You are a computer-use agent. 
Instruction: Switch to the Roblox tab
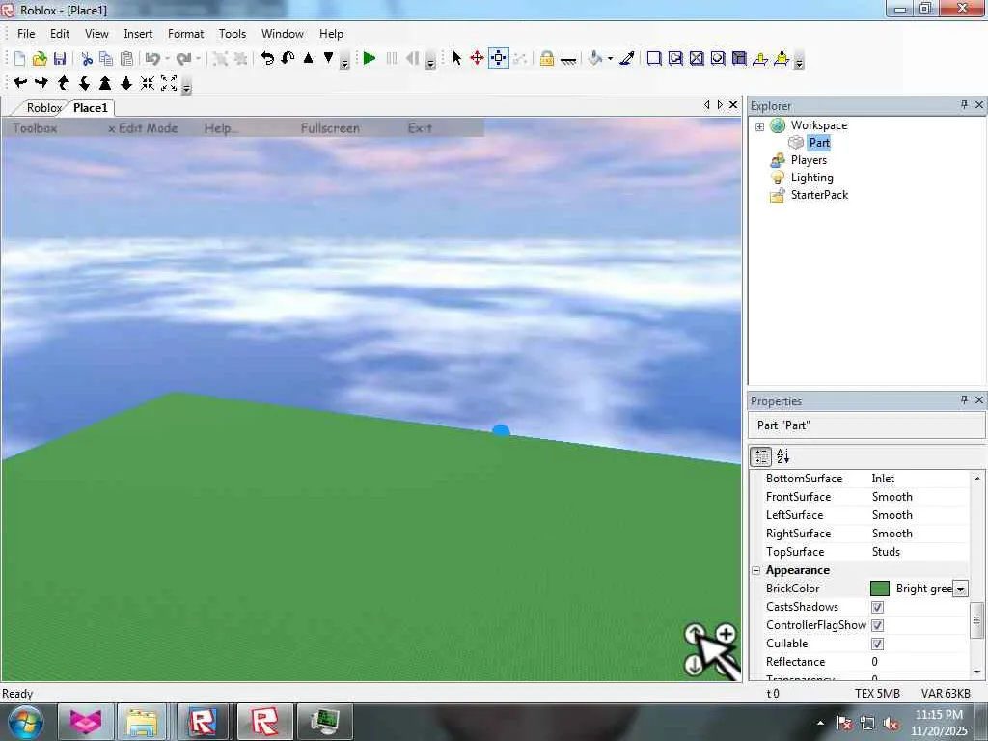[44, 108]
